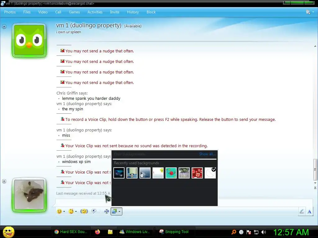Viewport: 318px width, 238px height.
Task: Click the 'i own ur spleen' personal message
Action: pos(69,32)
